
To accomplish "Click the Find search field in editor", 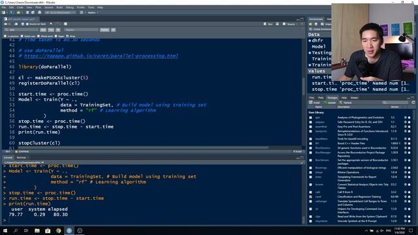I will tap(22, 30).
